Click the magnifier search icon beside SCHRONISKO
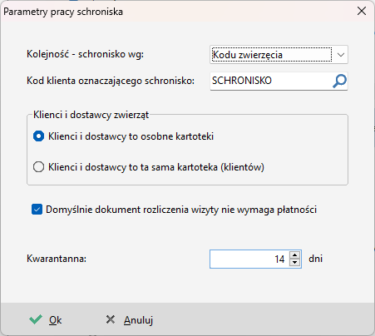375x336 pixels. pyautogui.click(x=339, y=82)
